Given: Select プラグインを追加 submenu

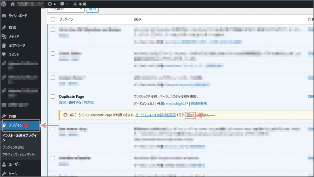Looking at the screenshot, I should 13,147.
